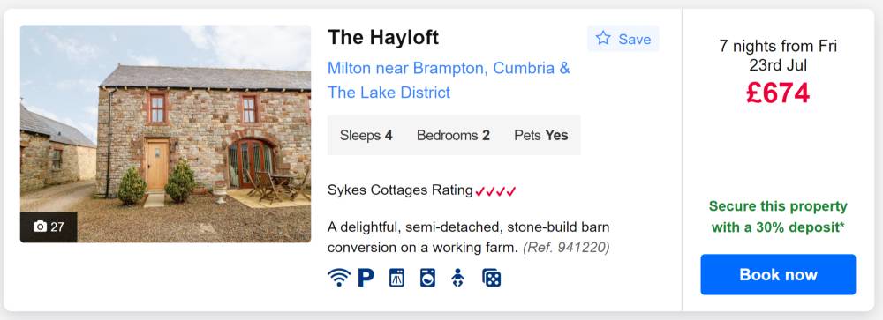This screenshot has height=320, width=883.
Task: Click the property reference 941220
Action: tap(566, 248)
